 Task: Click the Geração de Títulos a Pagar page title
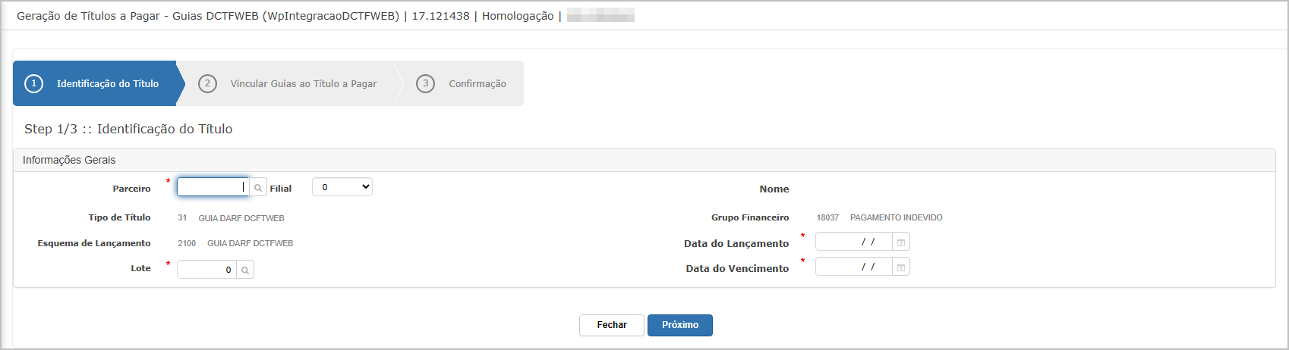[207, 16]
